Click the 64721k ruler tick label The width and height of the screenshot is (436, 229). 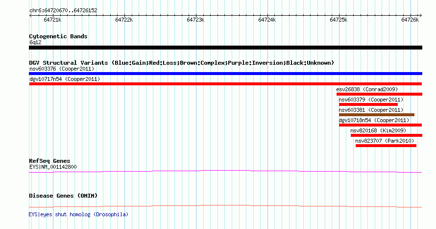[x=52, y=20]
